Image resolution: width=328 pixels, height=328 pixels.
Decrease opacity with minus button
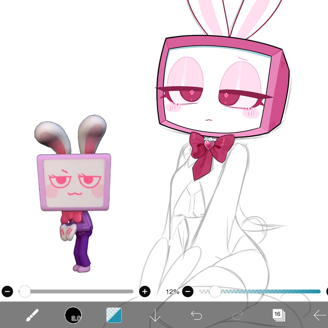click(x=188, y=291)
